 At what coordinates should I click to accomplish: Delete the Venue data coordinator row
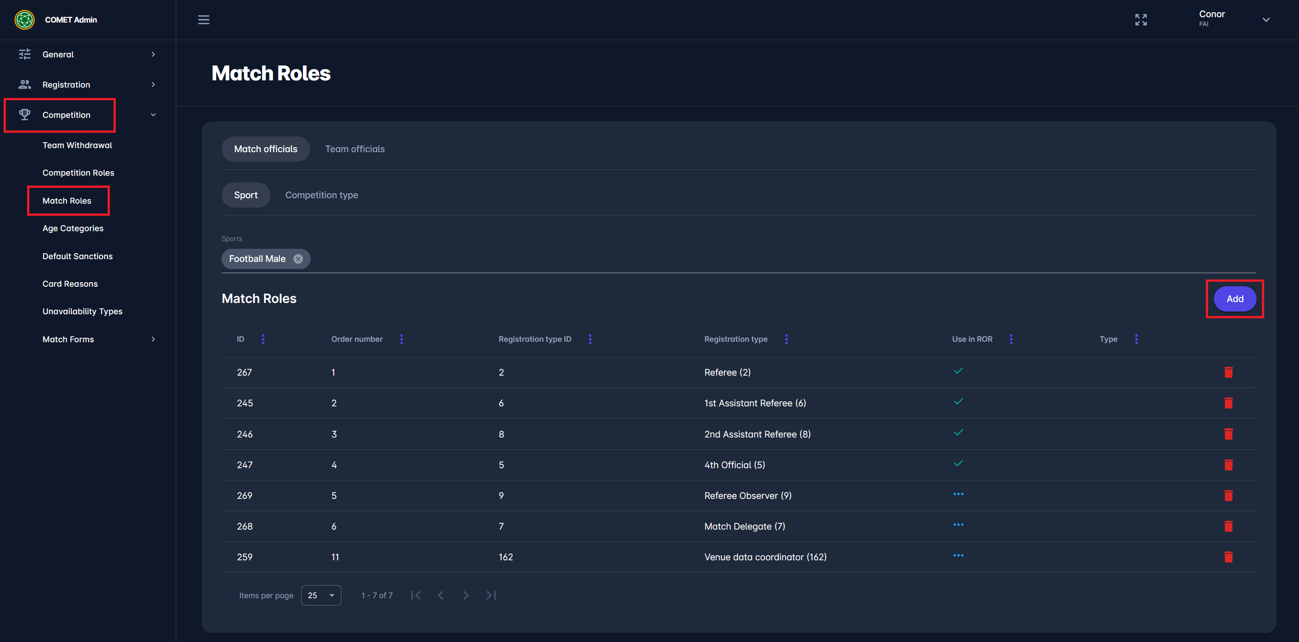tap(1228, 557)
